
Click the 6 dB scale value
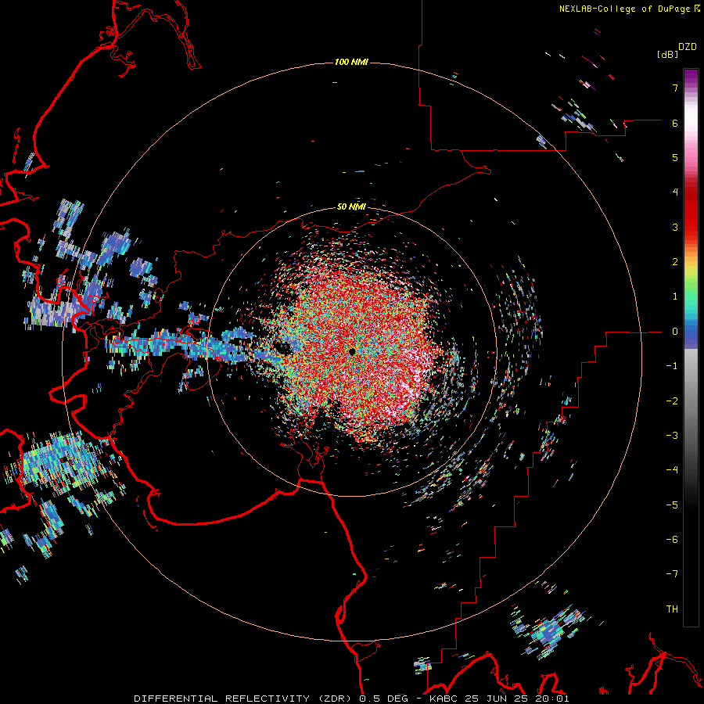[675, 123]
